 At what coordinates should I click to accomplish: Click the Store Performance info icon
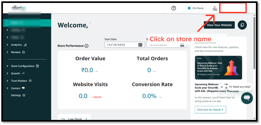(x=86, y=46)
